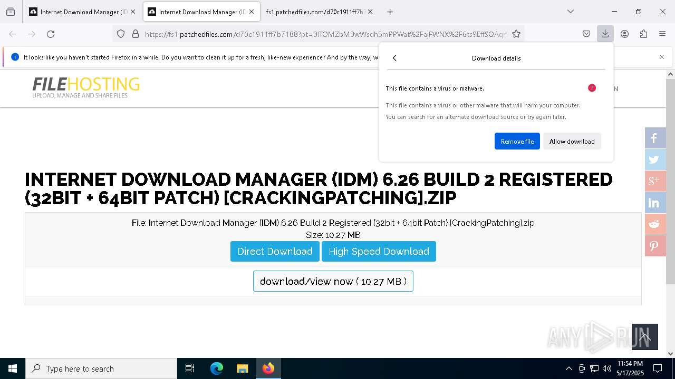Save page to Pocket icon
The width and height of the screenshot is (675, 379).
(x=586, y=34)
